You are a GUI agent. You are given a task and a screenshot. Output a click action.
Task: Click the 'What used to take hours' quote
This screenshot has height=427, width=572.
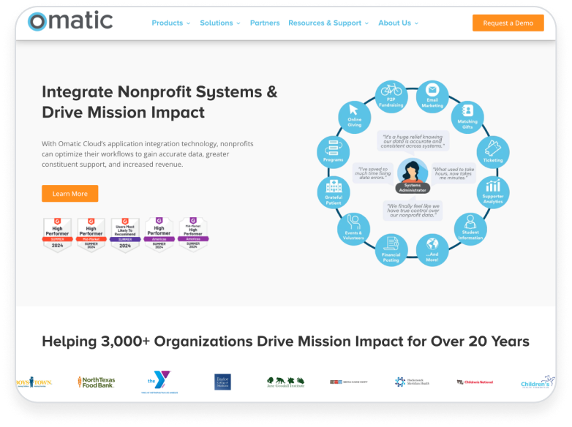[x=454, y=173]
